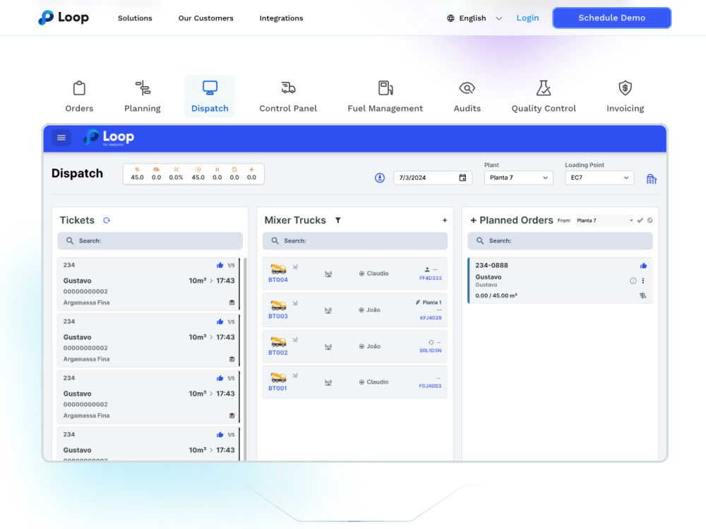
Task: Expand the From dropdown showing Planta 7
Action: coord(604,220)
